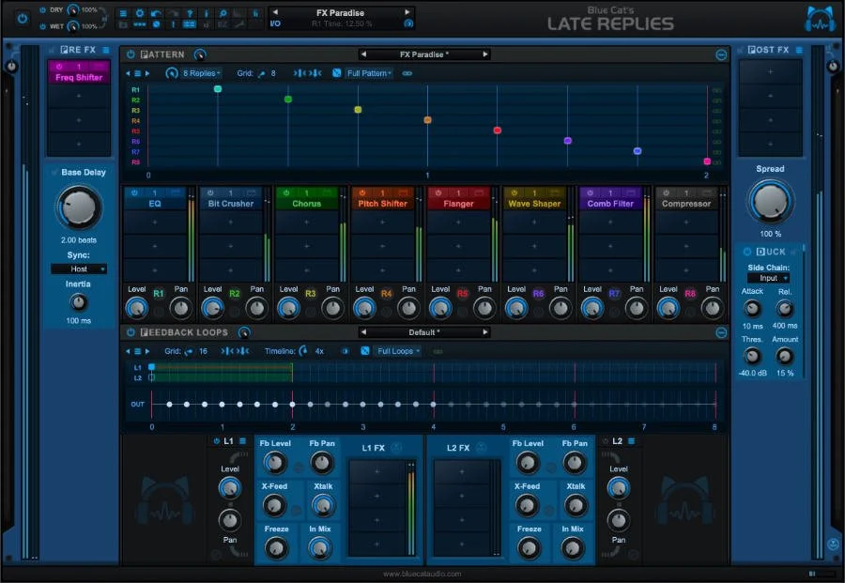Image resolution: width=845 pixels, height=583 pixels.
Task: Open the L1 loop menu icon
Action: [242, 441]
